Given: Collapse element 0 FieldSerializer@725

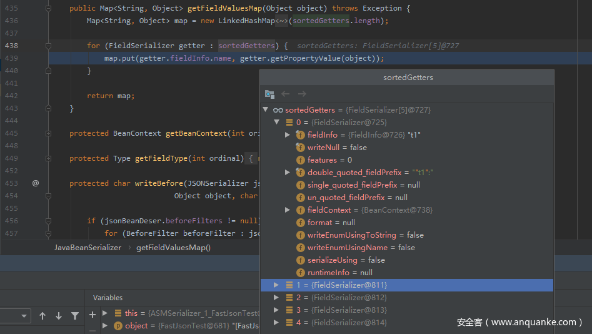Looking at the screenshot, I should pos(276,123).
